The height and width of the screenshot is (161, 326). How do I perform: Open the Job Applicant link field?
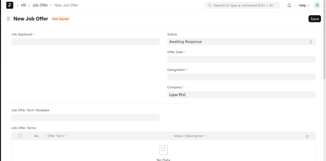85,42
